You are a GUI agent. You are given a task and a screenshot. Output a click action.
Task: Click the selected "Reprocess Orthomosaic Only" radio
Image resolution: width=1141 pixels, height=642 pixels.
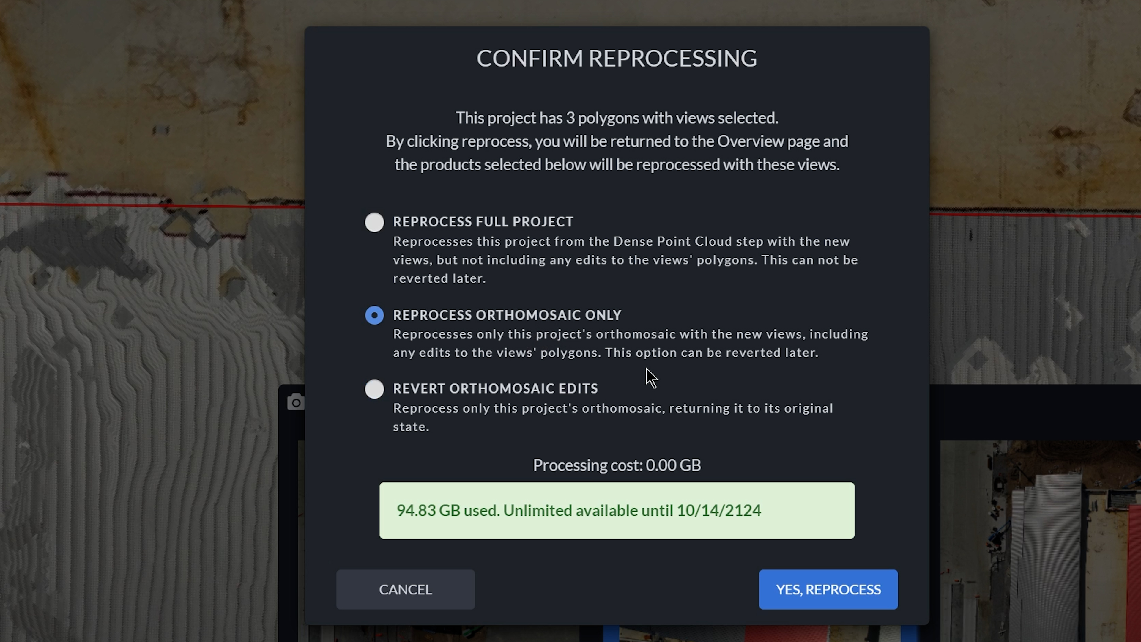click(374, 314)
